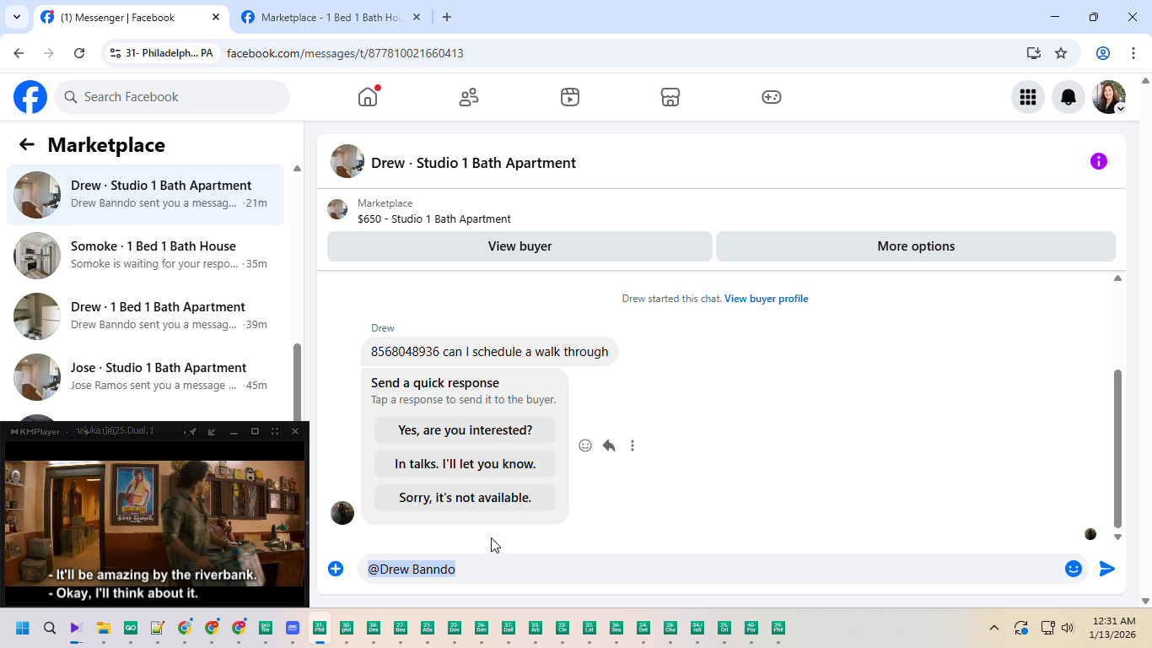Open Chrome profile icon

coord(1103,53)
